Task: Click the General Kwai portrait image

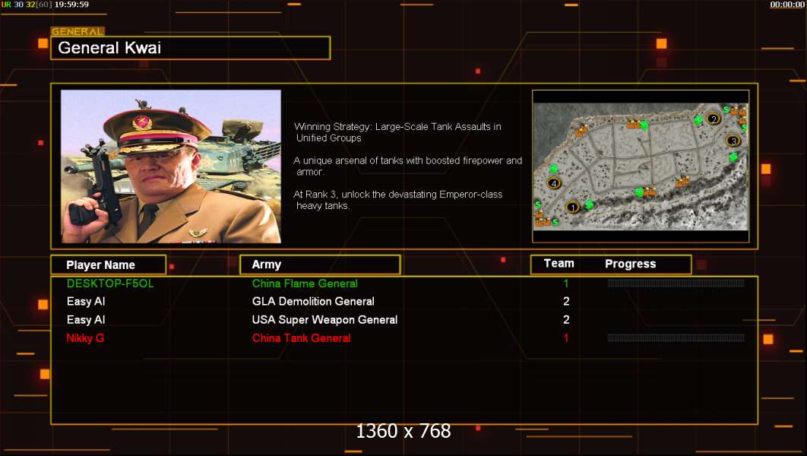Action: tap(171, 166)
